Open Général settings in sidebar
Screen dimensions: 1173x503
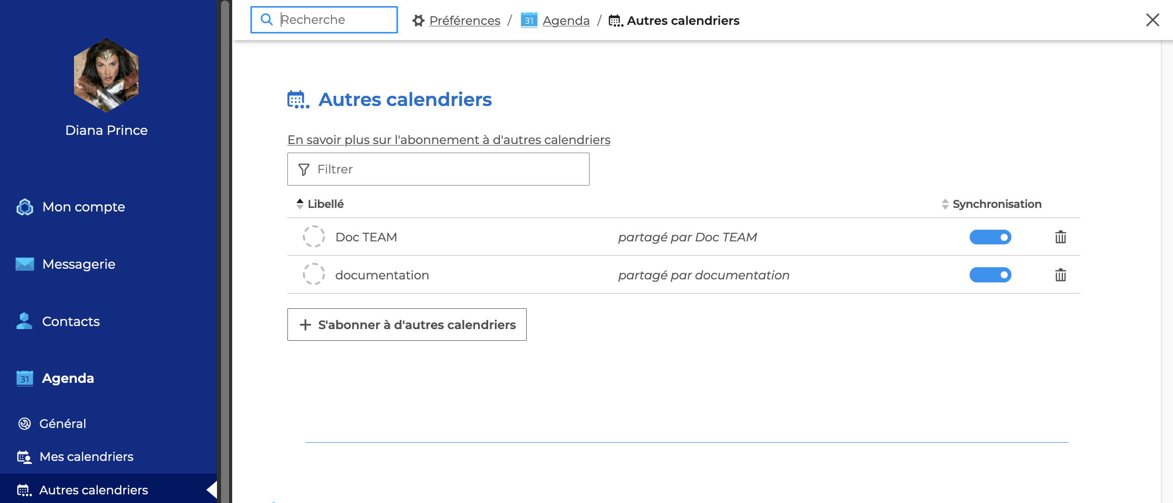coord(62,423)
